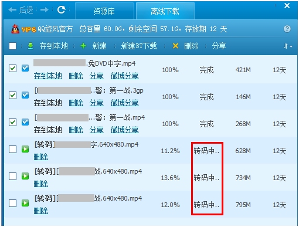Click the 13.6% progress value

click(170, 178)
